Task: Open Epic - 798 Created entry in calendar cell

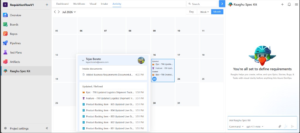Action: click(163, 75)
